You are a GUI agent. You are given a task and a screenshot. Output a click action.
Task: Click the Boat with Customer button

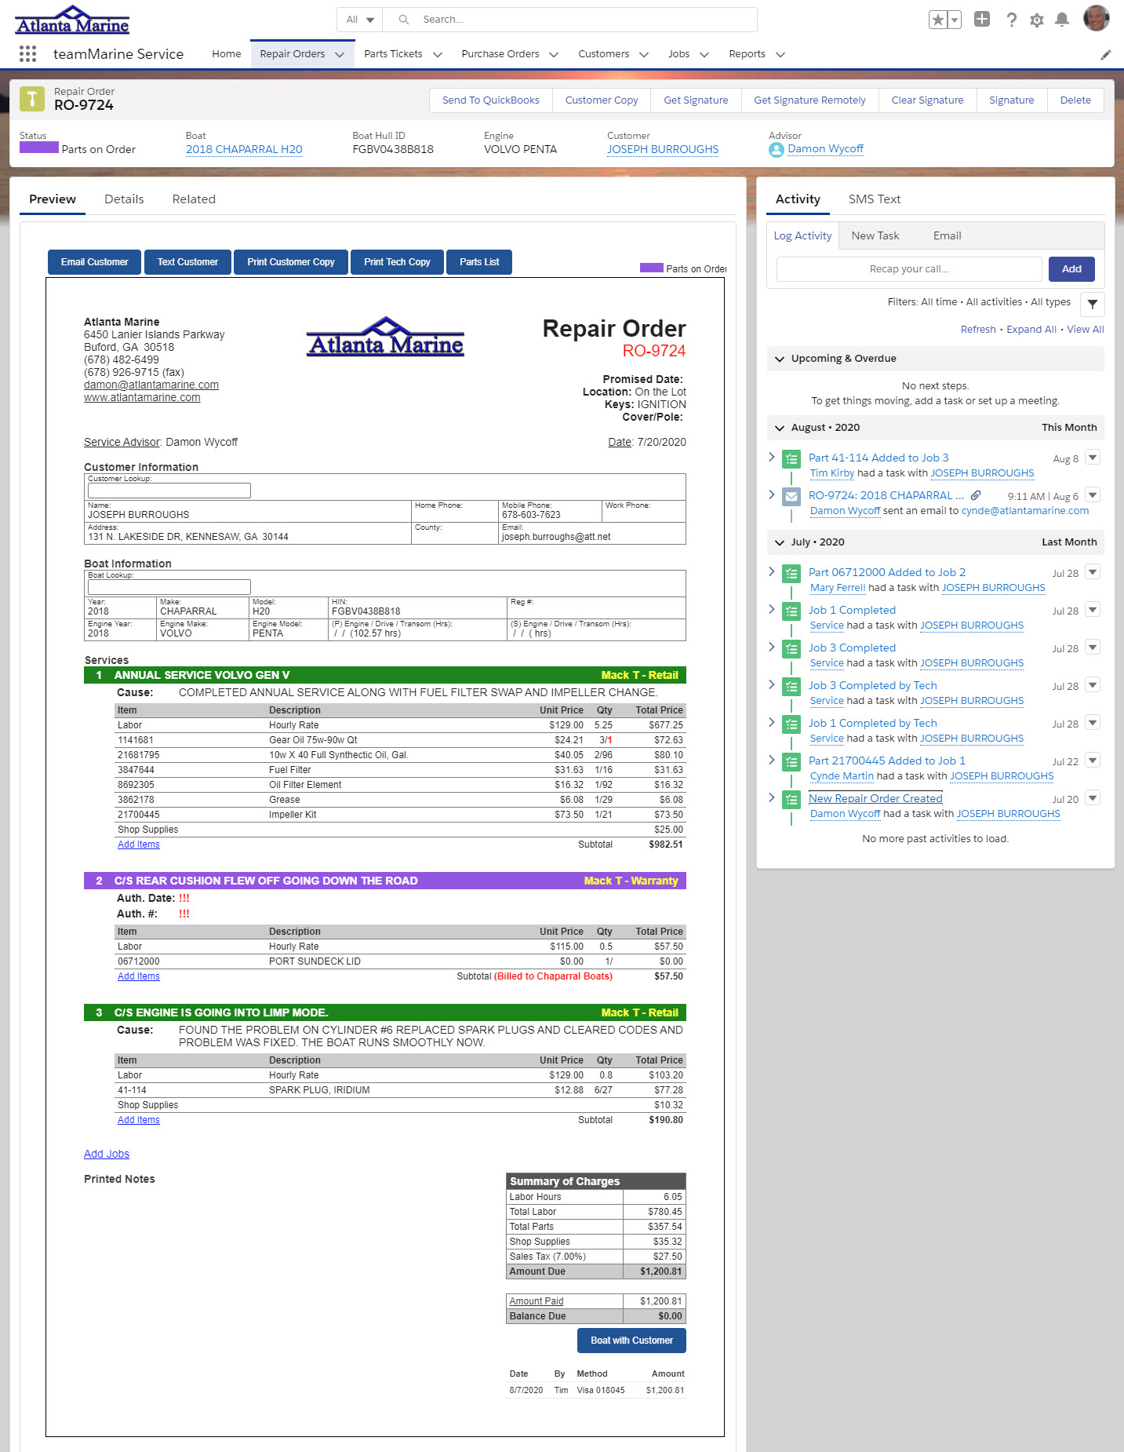[631, 1341]
